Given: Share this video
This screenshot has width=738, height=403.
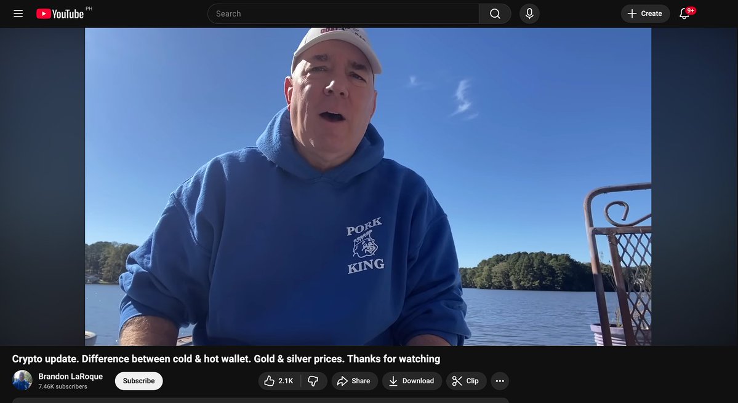Looking at the screenshot, I should 354,381.
